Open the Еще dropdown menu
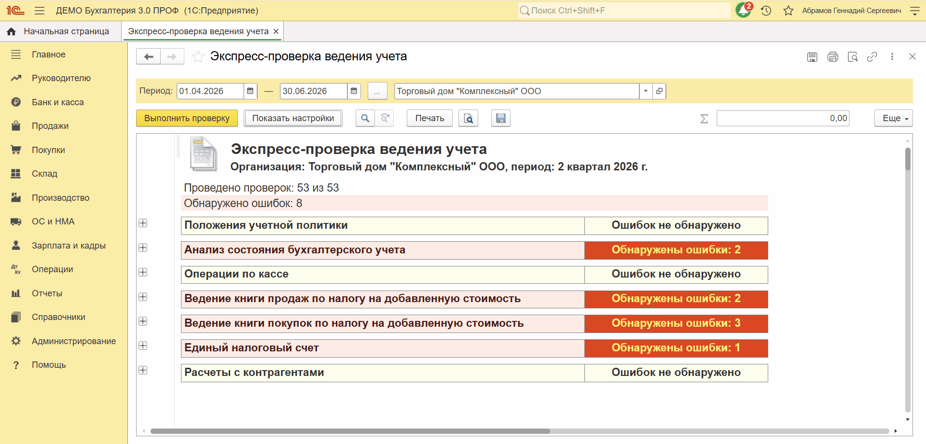Viewport: 926px width, 444px height. pos(894,118)
